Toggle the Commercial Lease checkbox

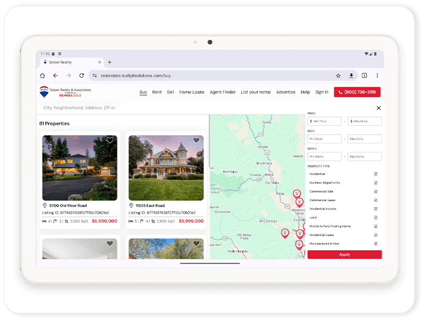pyautogui.click(x=376, y=200)
